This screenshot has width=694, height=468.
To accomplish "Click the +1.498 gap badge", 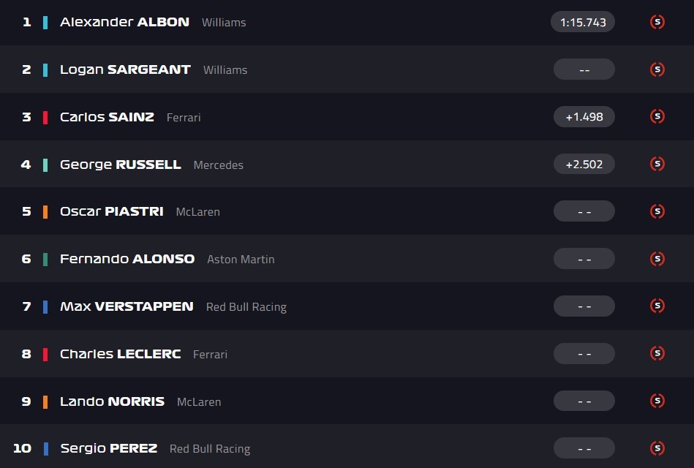I will click(584, 116).
